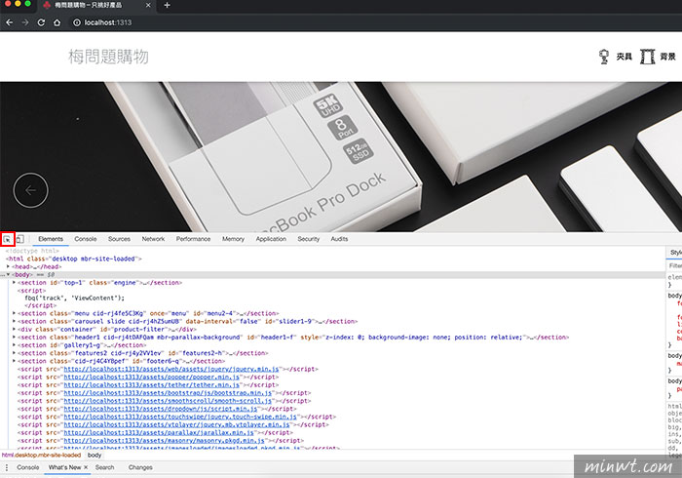Go back with browser back arrow
Image resolution: width=682 pixels, height=478 pixels.
pos(10,22)
